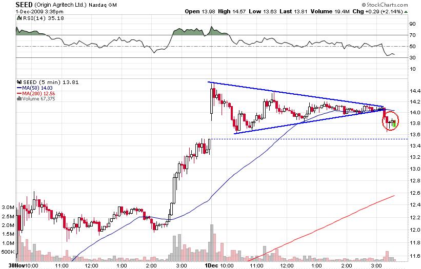Click the RSI 50 midline label

coord(412,47)
